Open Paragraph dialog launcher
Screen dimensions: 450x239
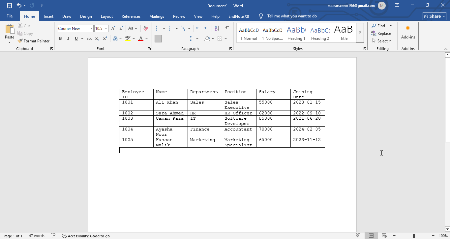[230, 49]
